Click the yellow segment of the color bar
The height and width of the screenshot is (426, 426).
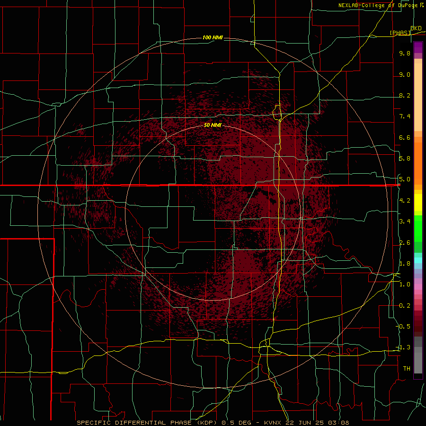418,203
